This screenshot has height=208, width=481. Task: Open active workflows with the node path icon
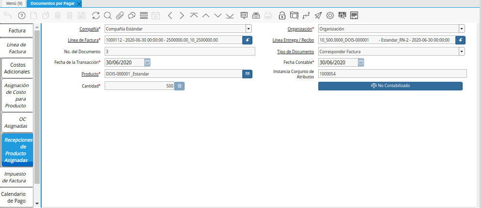click(x=306, y=15)
